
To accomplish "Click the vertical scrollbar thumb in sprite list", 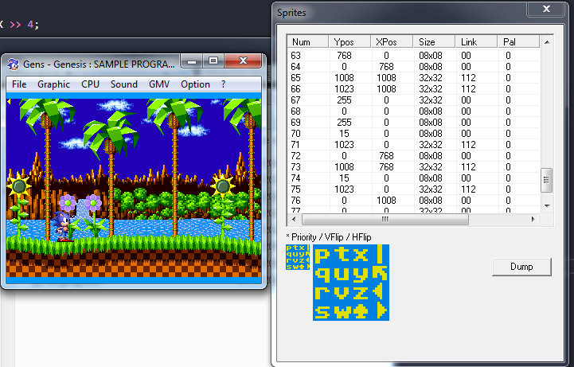I will (x=547, y=180).
